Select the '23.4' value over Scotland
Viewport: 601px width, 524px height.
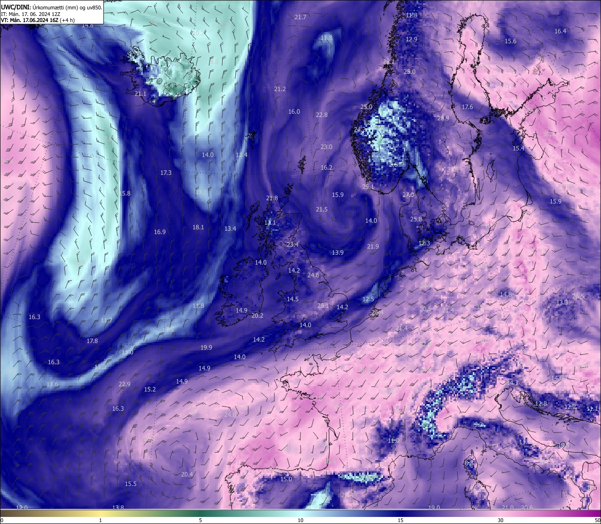pyautogui.click(x=293, y=245)
